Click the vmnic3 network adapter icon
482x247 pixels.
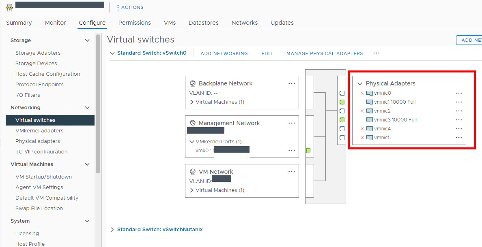tap(370, 119)
